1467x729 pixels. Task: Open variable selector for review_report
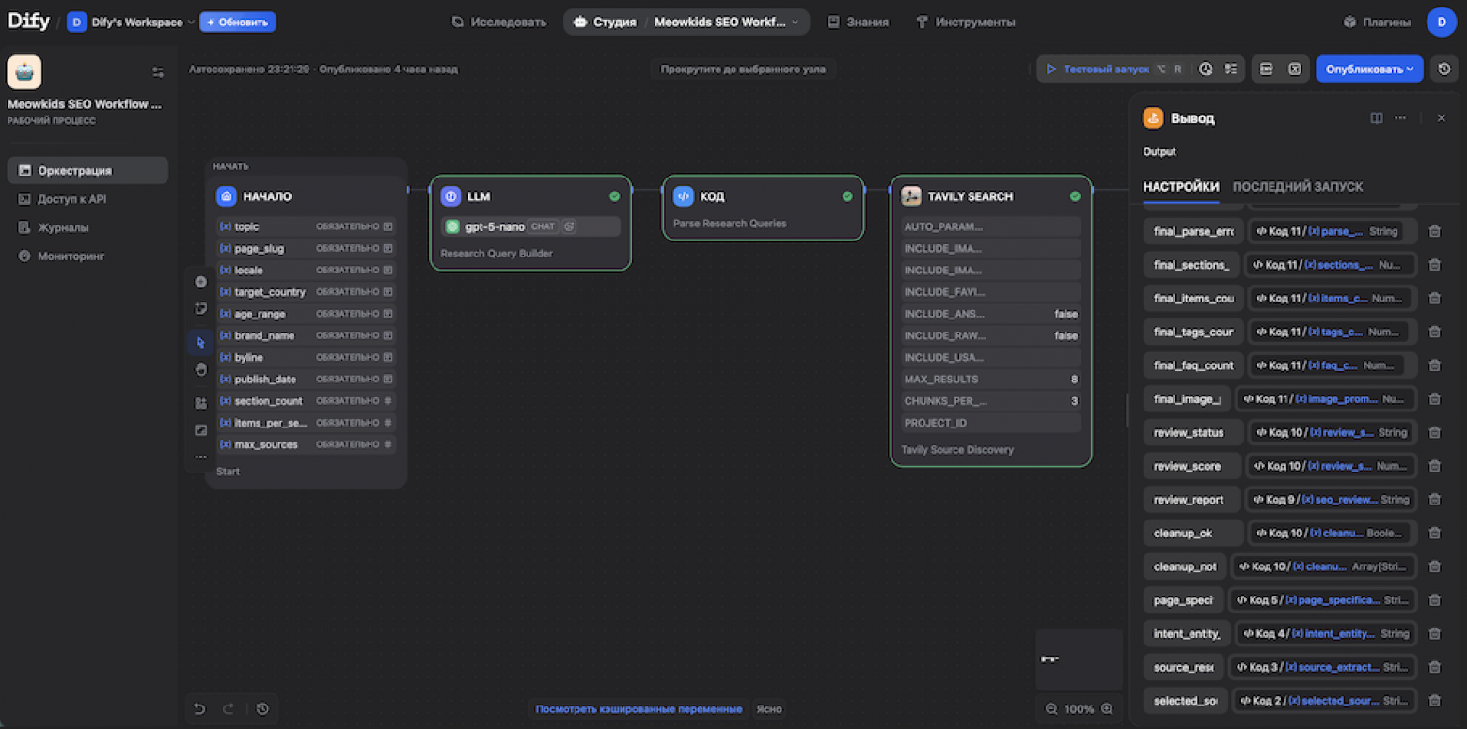click(x=1332, y=500)
